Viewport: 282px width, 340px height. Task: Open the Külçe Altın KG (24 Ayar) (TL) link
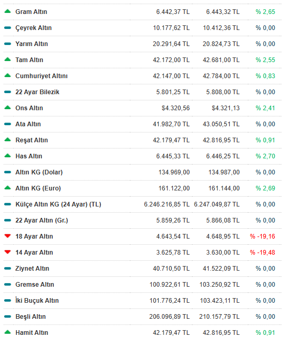[x=58, y=204]
